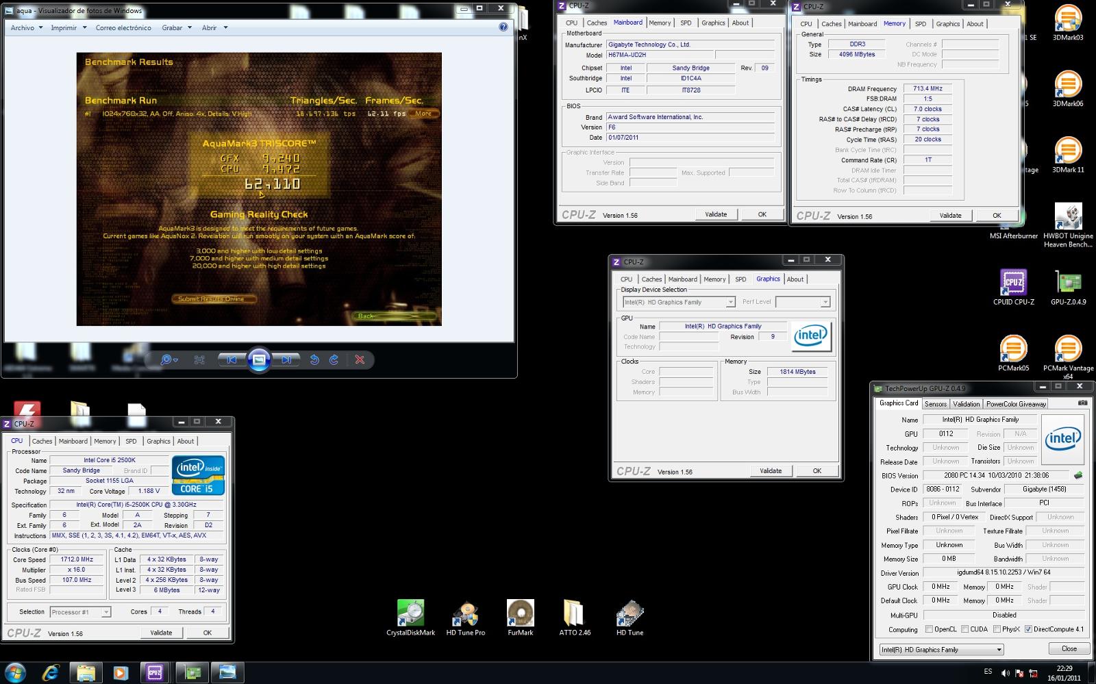Go to previous photo in viewer

(x=232, y=359)
